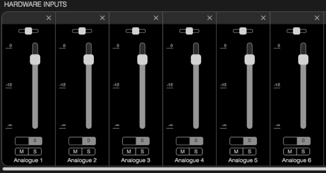
Task: Mute the Analogue 2 channel
Action: [75, 151]
